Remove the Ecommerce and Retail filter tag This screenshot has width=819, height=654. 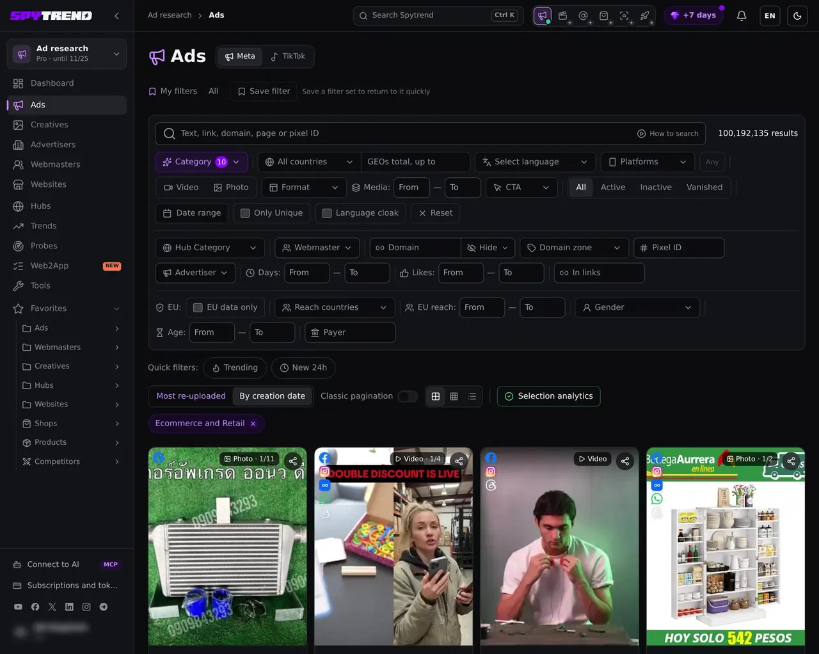(253, 424)
